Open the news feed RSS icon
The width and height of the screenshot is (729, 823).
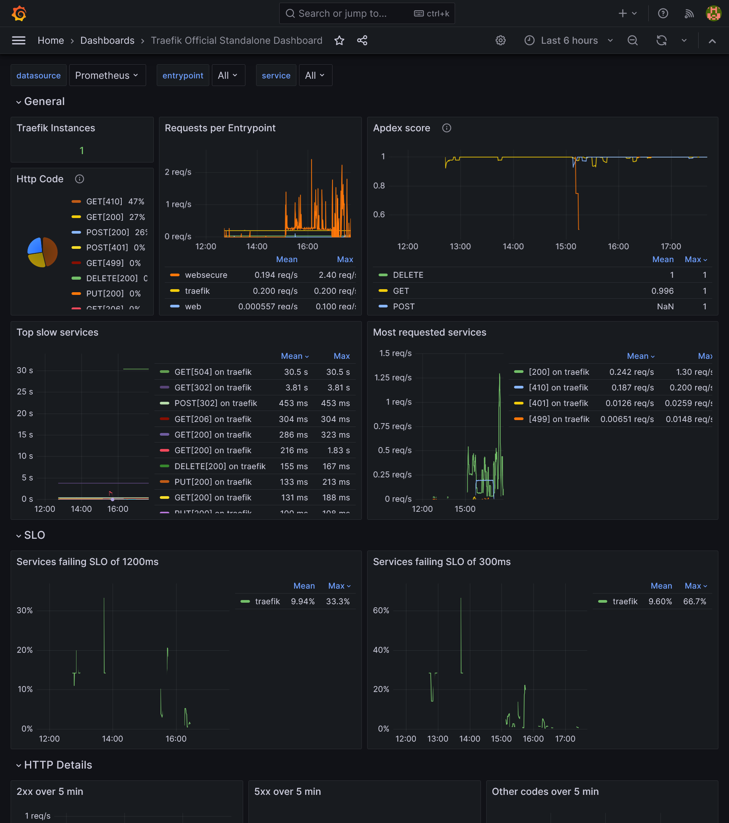689,13
